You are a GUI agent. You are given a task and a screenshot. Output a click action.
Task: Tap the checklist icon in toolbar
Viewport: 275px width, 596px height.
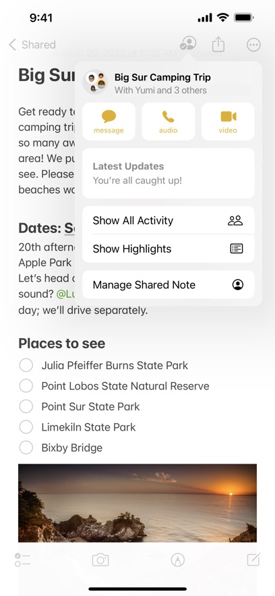[x=22, y=560]
